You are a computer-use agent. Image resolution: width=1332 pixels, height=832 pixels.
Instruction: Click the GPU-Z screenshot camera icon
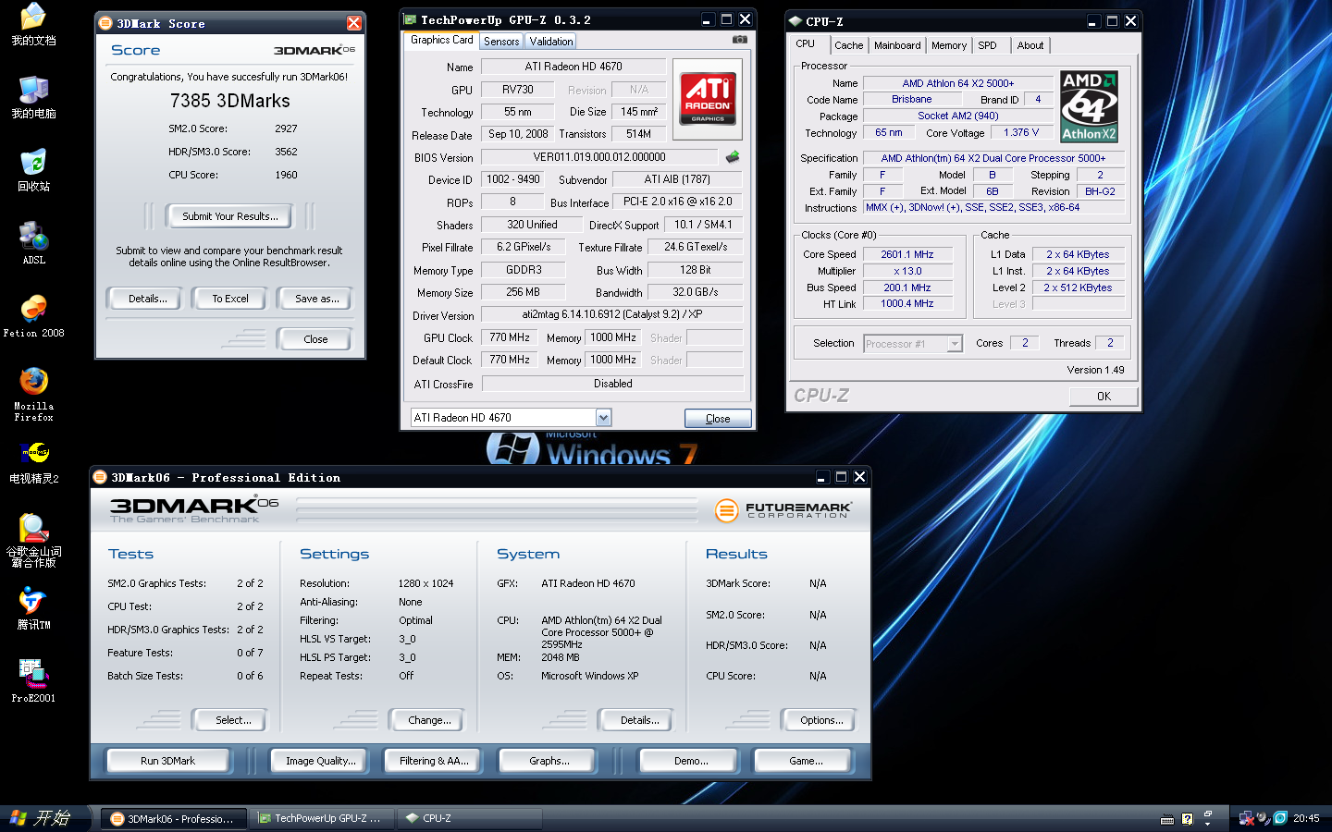pyautogui.click(x=739, y=40)
